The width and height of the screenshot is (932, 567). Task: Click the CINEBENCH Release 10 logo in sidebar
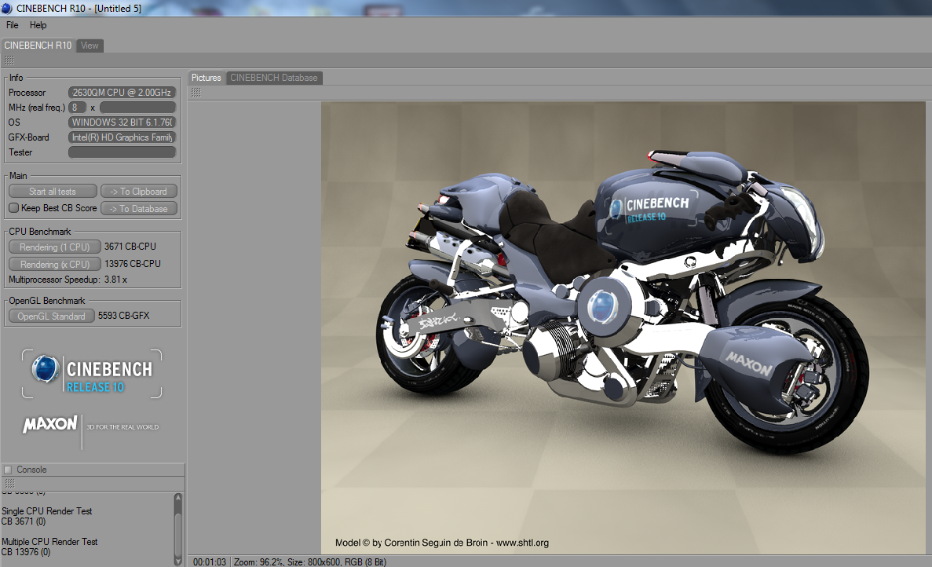coord(92,374)
